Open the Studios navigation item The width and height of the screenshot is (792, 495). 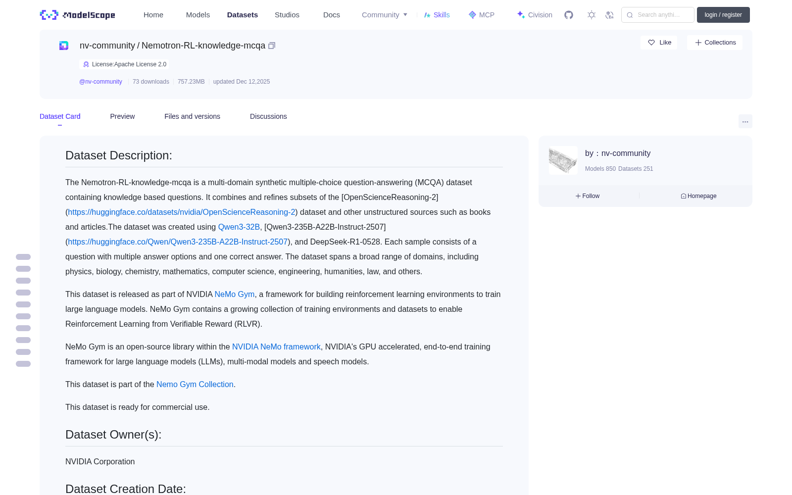tap(287, 15)
